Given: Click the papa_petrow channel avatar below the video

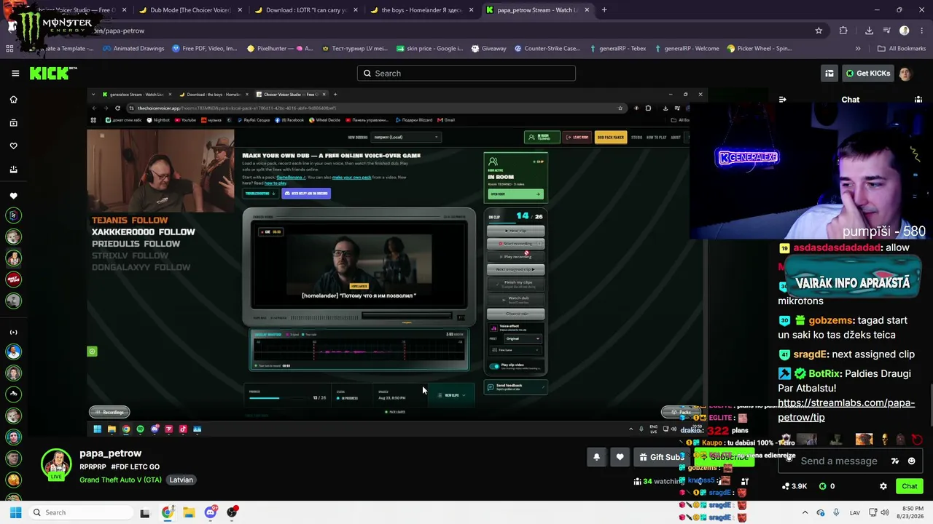Looking at the screenshot, I should (56, 465).
